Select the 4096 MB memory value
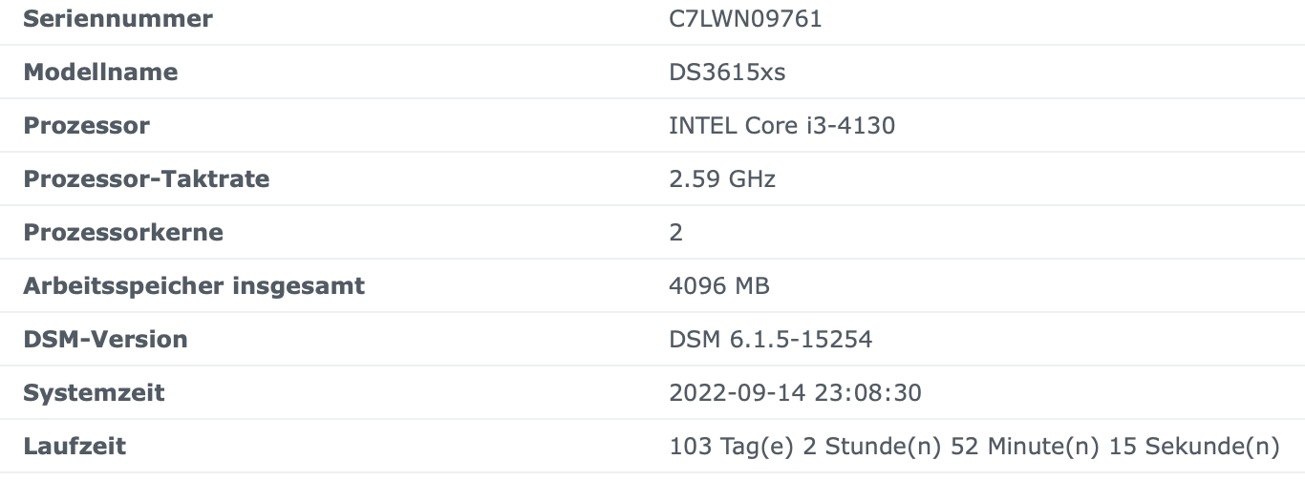Screen dimensions: 1305x481 click(x=719, y=285)
